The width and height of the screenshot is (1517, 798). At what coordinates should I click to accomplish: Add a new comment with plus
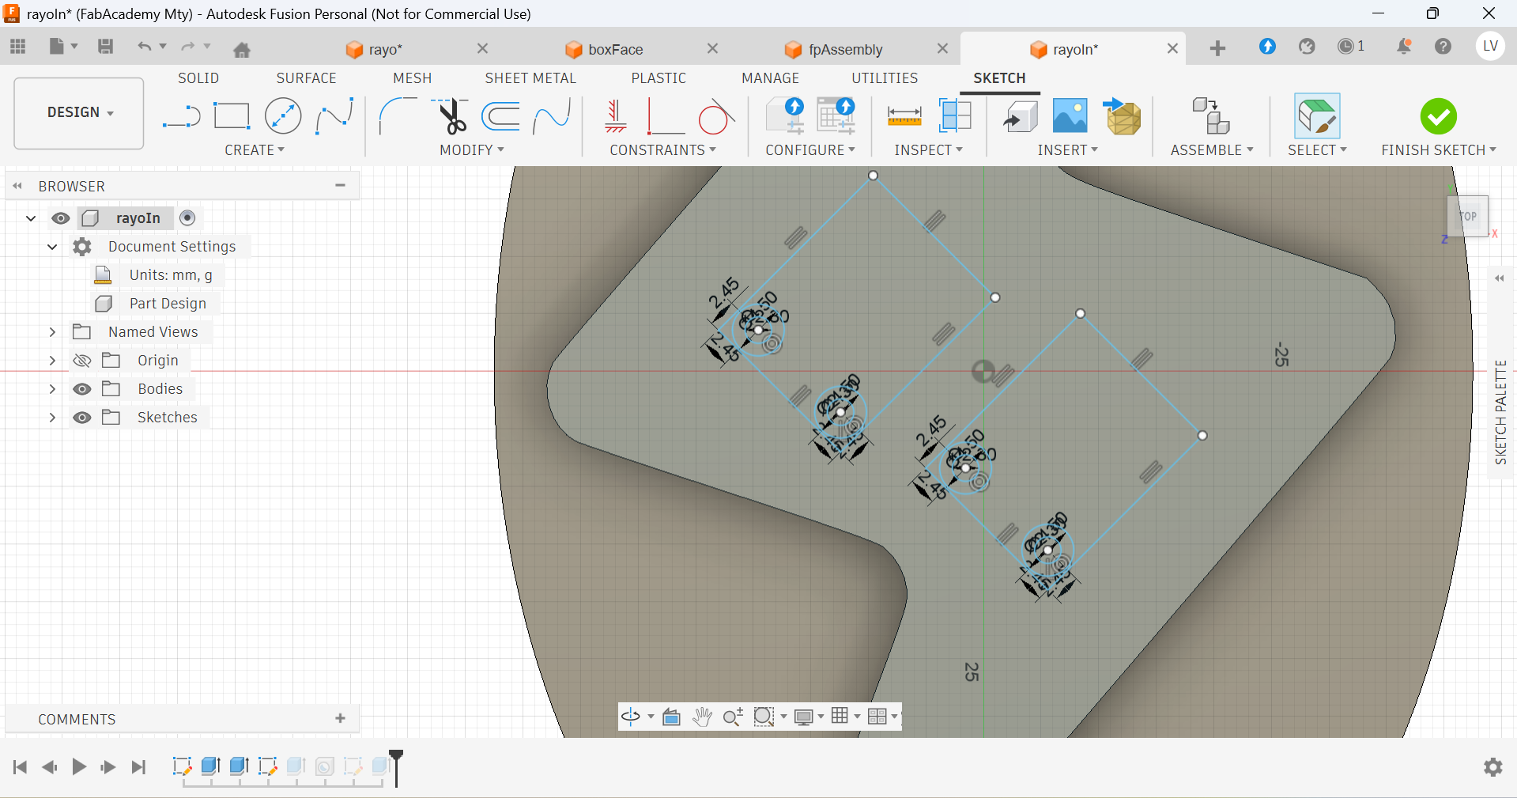341,718
